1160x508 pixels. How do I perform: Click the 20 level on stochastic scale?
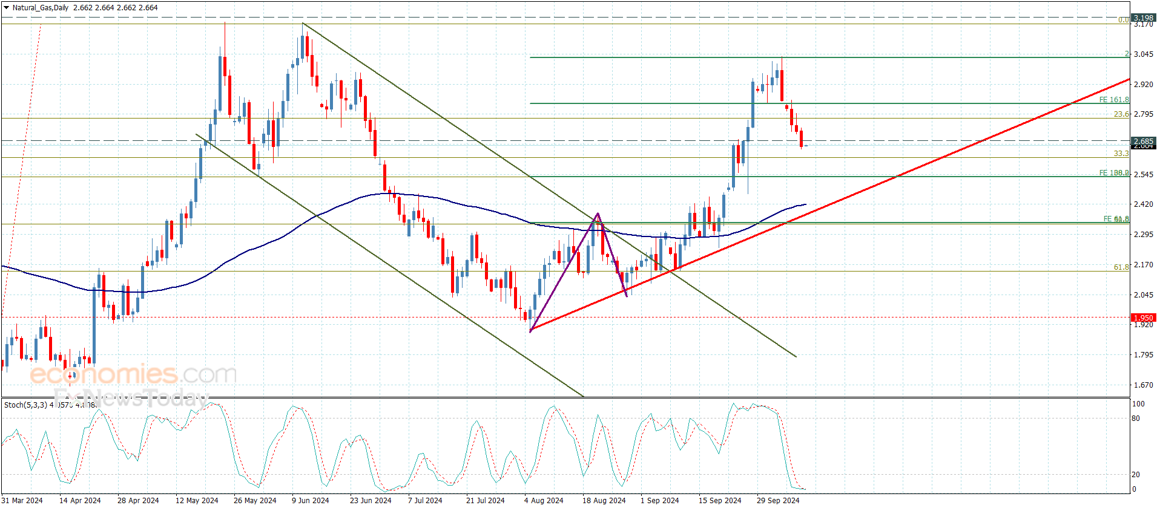tap(1136, 475)
